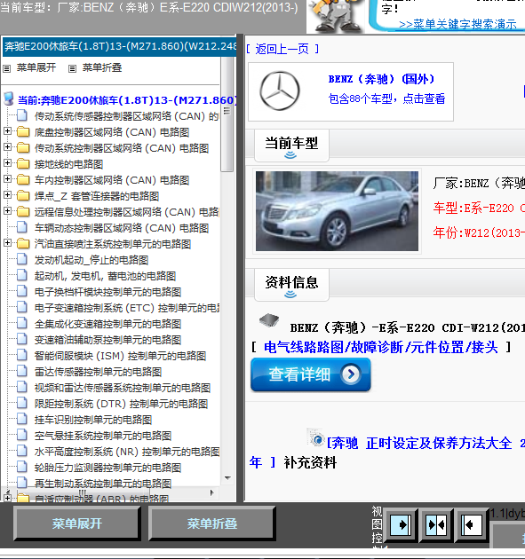Click the Mercedes-Benz star logo
Image resolution: width=525 pixels, height=559 pixels.
(280, 91)
